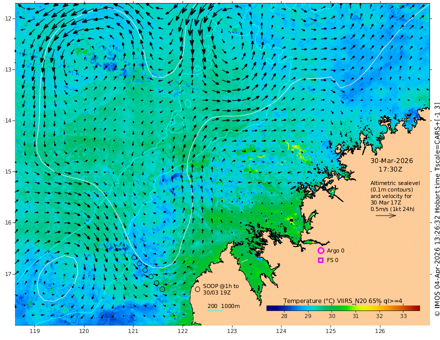Click the '(0.1m contours)' caption line
Screen dimensions: 440x340
coord(391,189)
